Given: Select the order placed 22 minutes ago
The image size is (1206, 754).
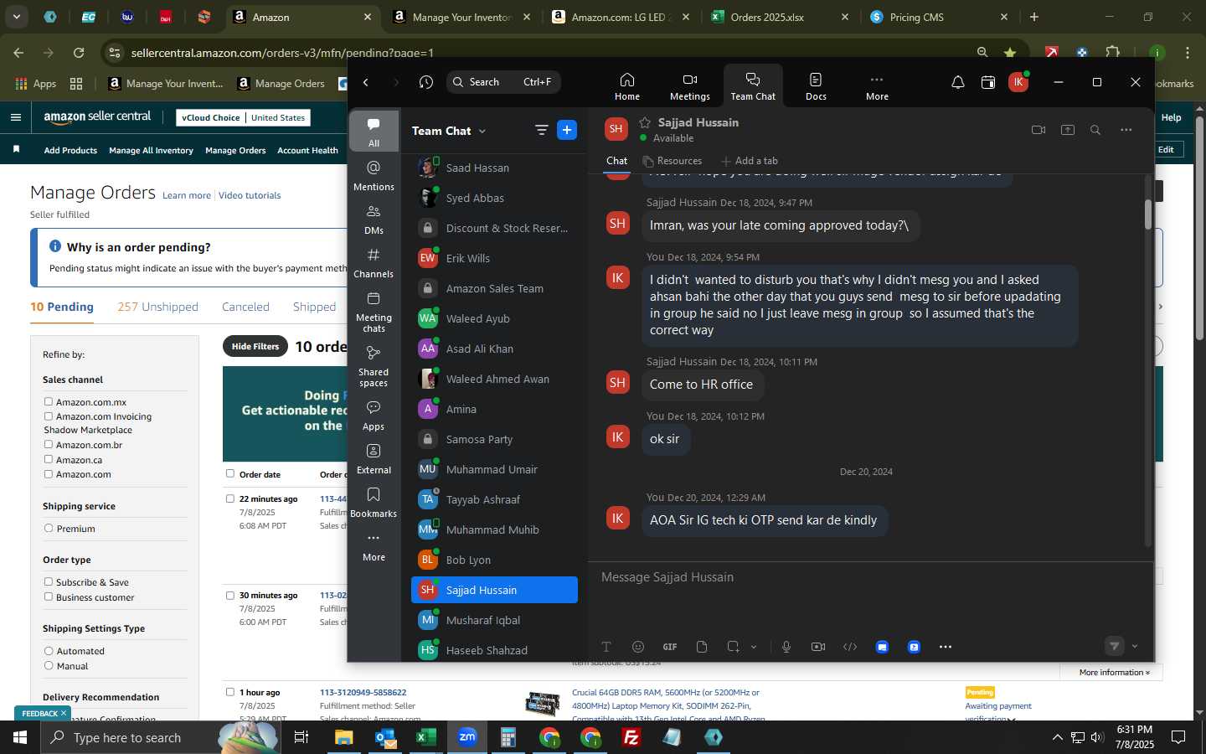Looking at the screenshot, I should tap(230, 498).
